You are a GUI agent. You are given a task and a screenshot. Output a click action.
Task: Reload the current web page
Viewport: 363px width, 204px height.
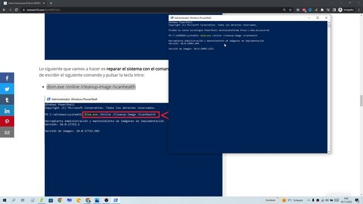16,10
